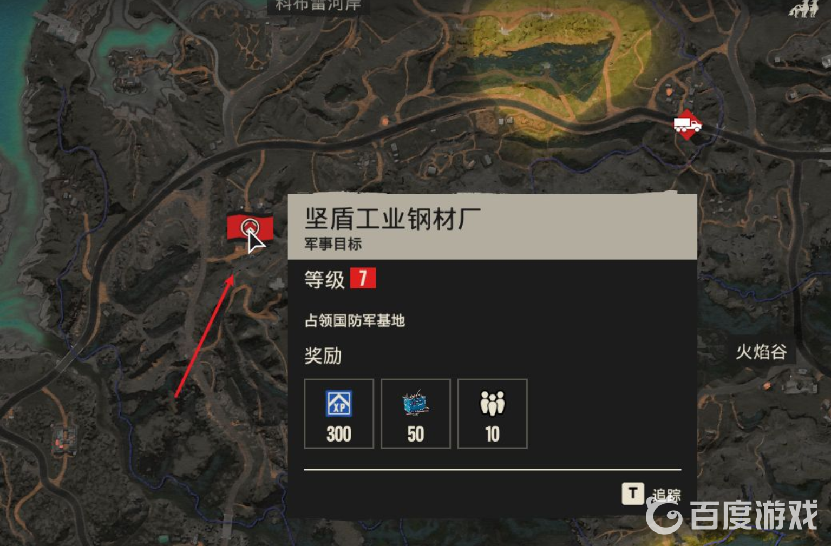Select the red truck convoy marker
831x546 pixels.
tap(688, 125)
